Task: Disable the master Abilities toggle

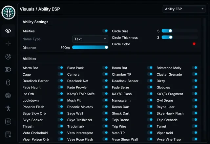Action: click(105, 31)
